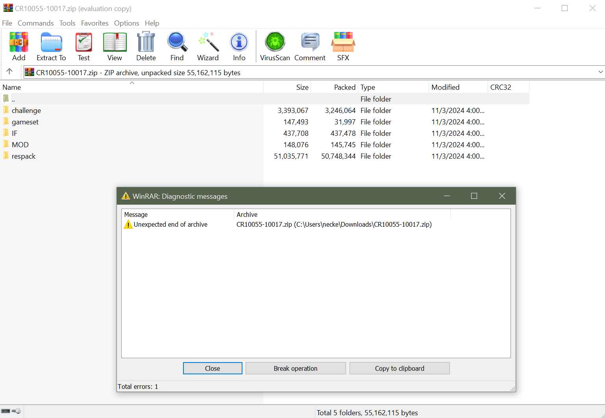Image resolution: width=605 pixels, height=418 pixels.
Task: Click the MOD packed value 145,745
Action: click(x=343, y=145)
